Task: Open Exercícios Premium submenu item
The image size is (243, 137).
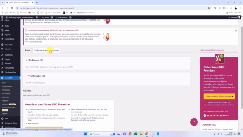Action: (8, 104)
